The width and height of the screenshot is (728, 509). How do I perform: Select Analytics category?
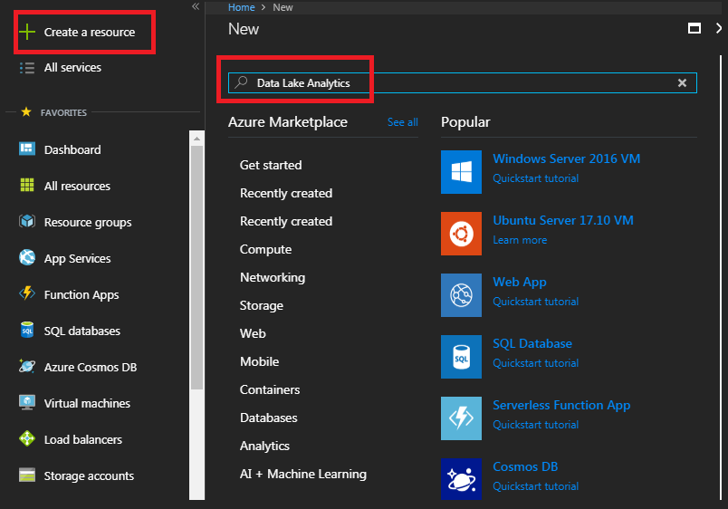click(x=264, y=446)
